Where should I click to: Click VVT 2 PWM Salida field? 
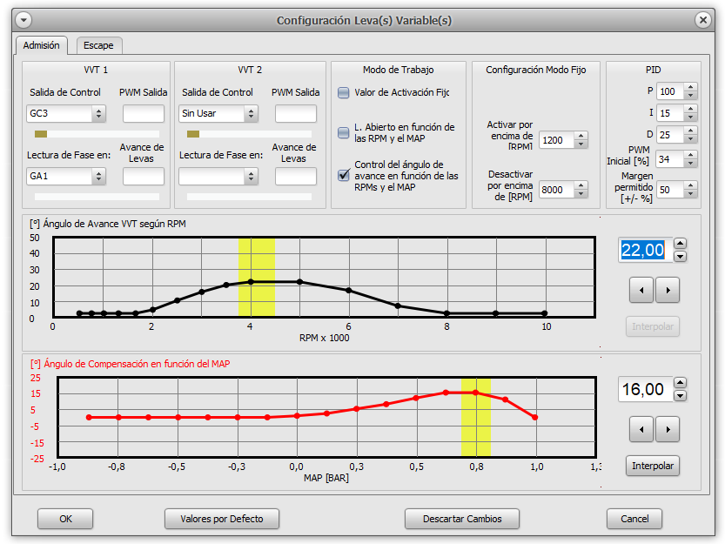(295, 113)
